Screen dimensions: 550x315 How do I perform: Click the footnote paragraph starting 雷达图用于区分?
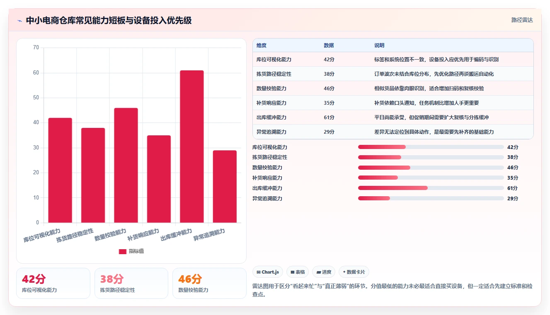pyautogui.click(x=392, y=290)
